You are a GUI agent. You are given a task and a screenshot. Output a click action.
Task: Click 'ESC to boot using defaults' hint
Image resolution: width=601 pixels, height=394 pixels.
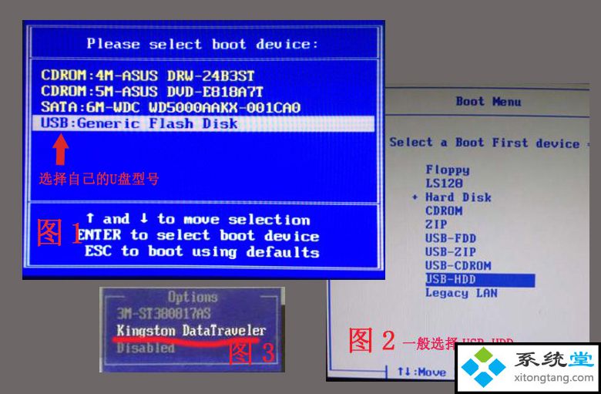click(202, 251)
